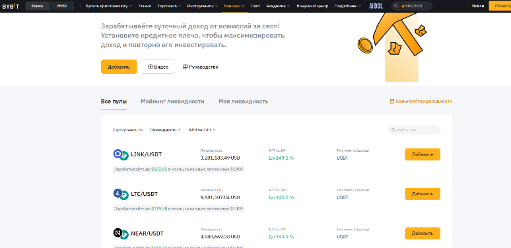Click the guide book icon beside Руководство

tap(185, 67)
